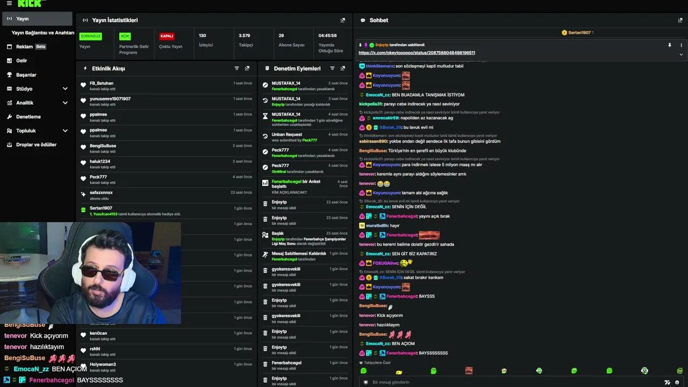Pop out the Sohbet chat panel
The height and width of the screenshot is (387, 688).
coord(680,20)
